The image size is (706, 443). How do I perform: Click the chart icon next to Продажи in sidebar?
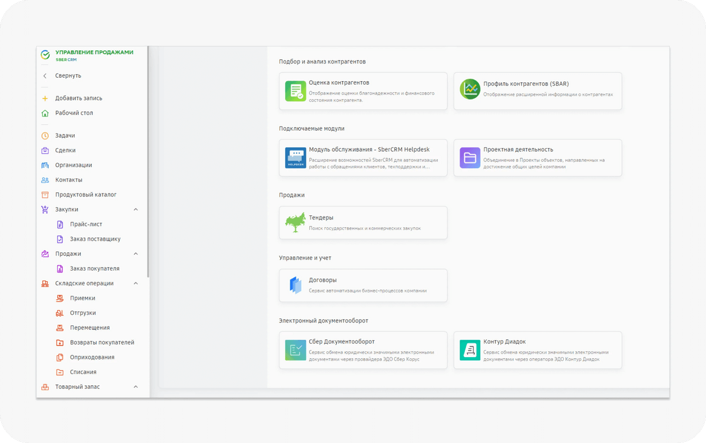45,254
